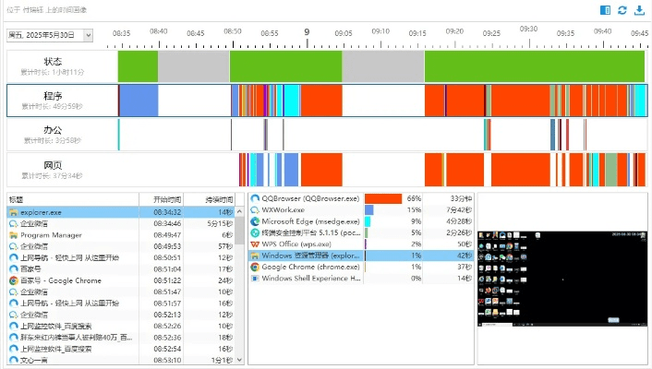Toggle the panel layout icon
652x369 pixels.
pyautogui.click(x=606, y=10)
